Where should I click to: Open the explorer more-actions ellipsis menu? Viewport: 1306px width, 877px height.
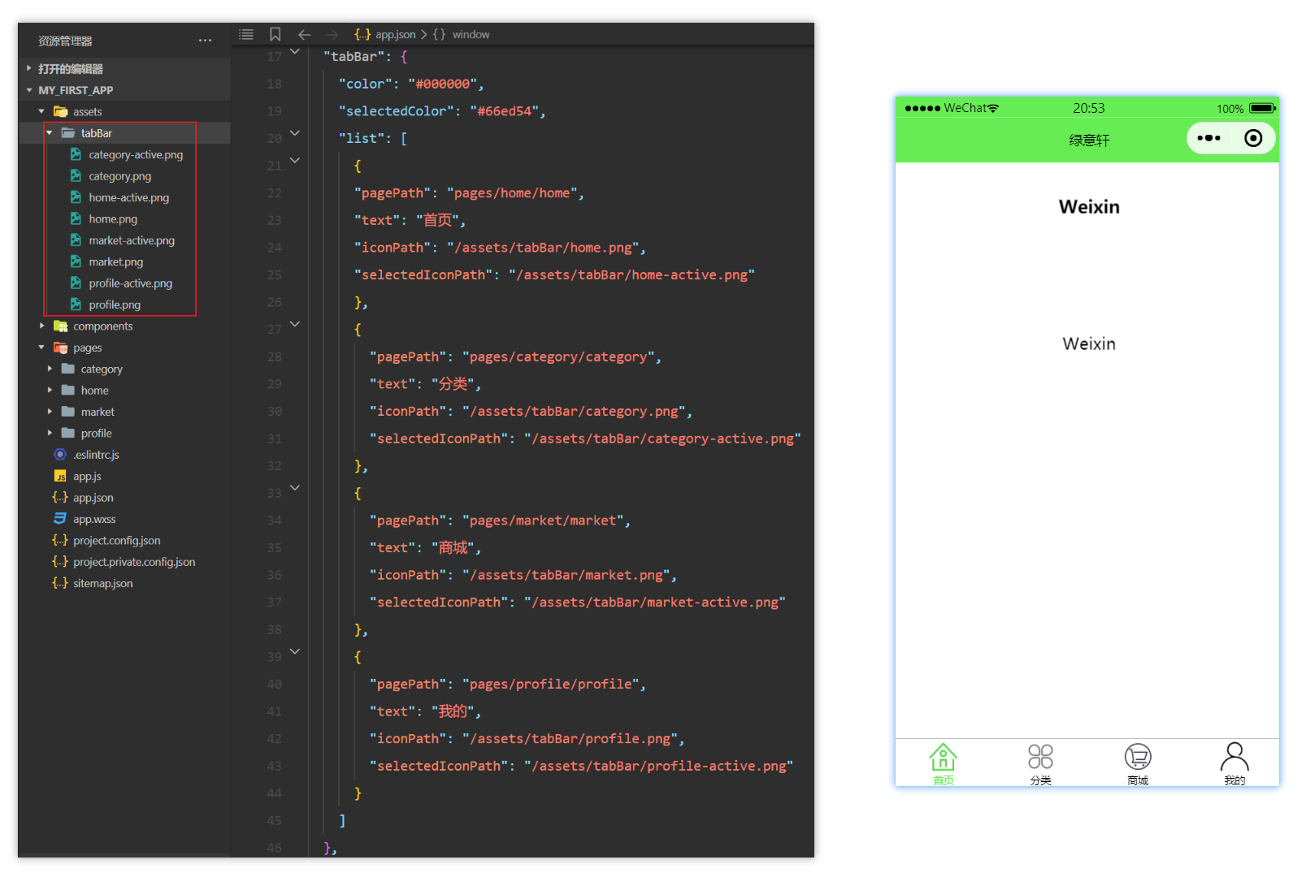[x=205, y=40]
